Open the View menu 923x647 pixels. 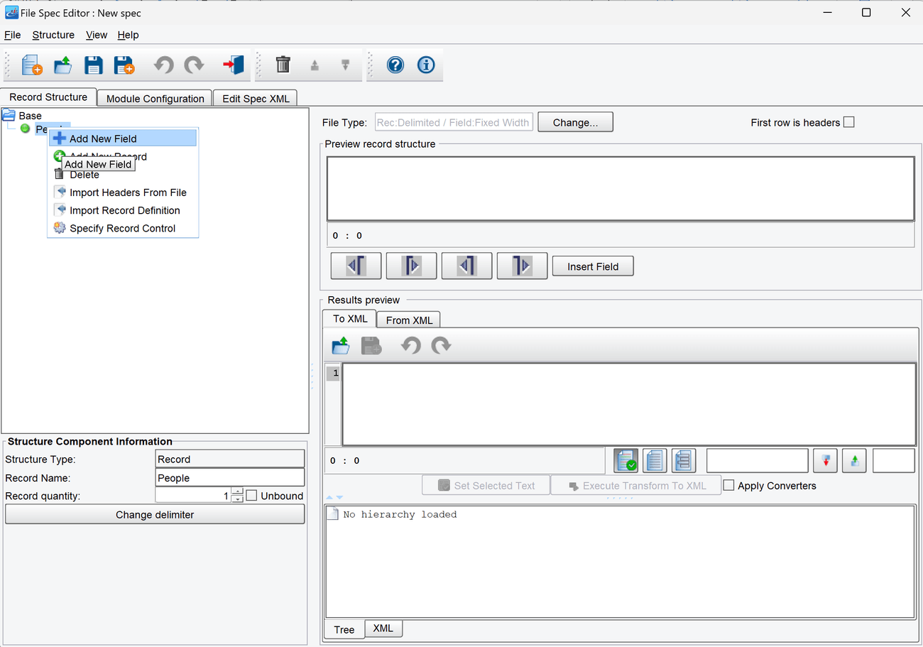tap(97, 35)
